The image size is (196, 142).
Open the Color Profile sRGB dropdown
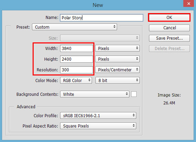point(98,115)
